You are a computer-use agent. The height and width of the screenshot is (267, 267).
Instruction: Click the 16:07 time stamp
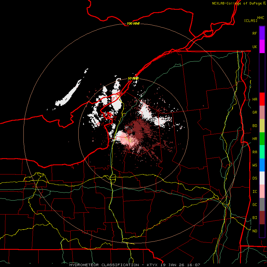coord(193,265)
